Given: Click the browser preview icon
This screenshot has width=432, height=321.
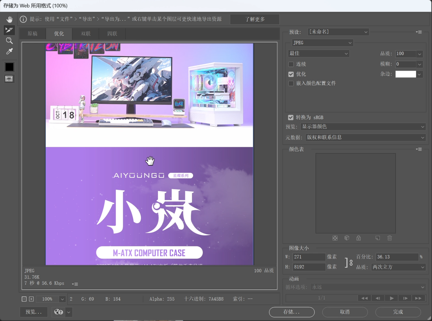Looking at the screenshot, I should coord(59,312).
